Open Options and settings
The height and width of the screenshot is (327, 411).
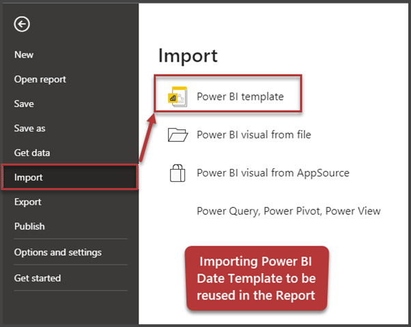pyautogui.click(x=58, y=252)
